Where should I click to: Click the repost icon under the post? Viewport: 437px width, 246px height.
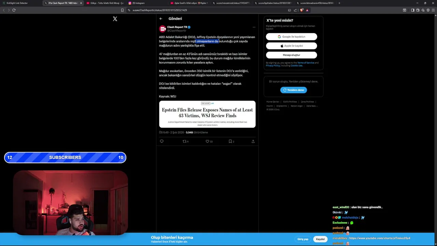(x=185, y=141)
